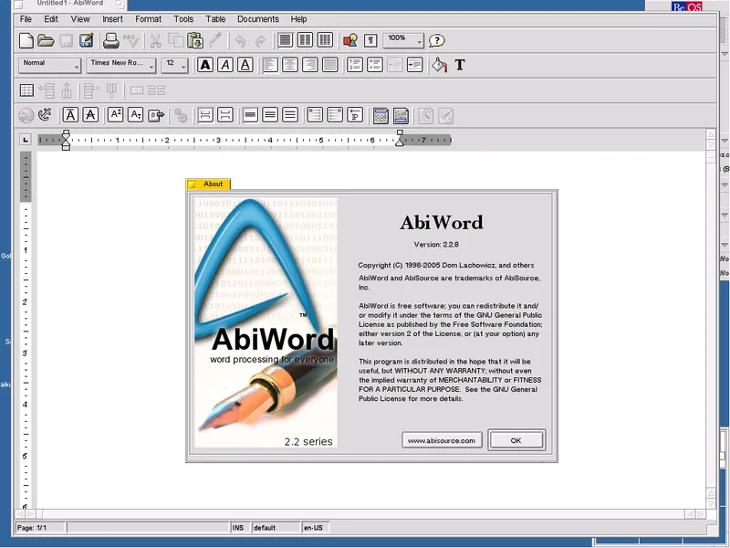730x548 pixels.
Task: Open the Edit menu
Action: point(51,19)
